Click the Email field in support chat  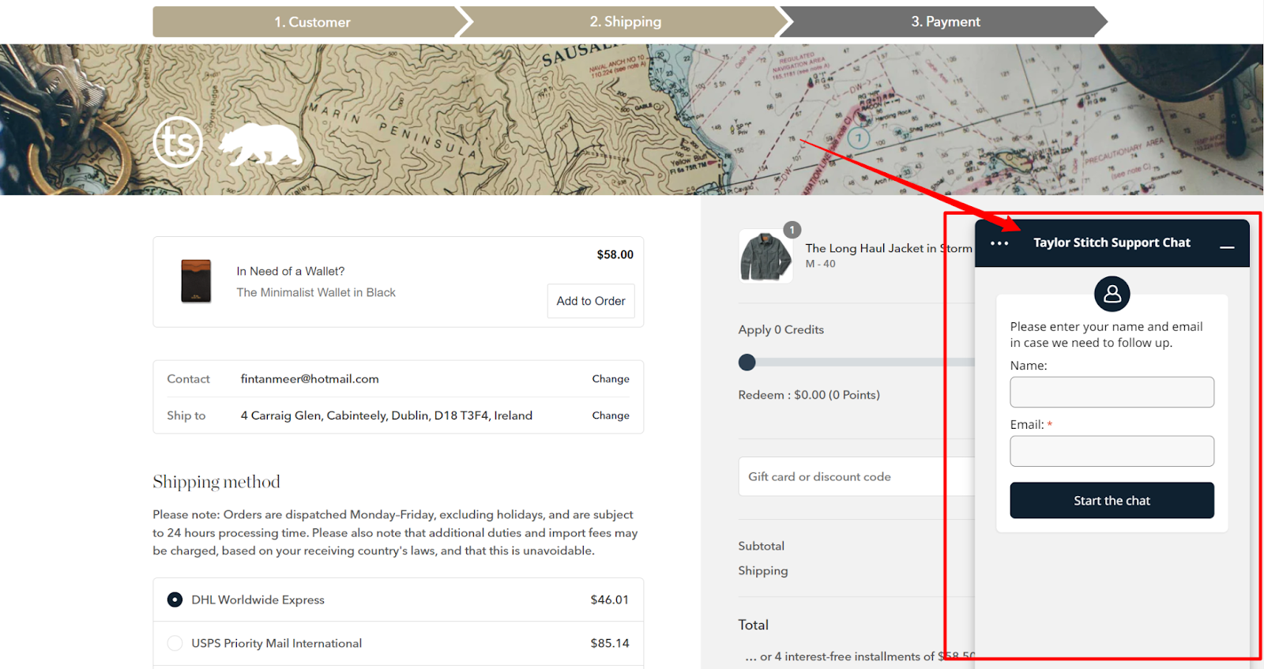click(1112, 451)
